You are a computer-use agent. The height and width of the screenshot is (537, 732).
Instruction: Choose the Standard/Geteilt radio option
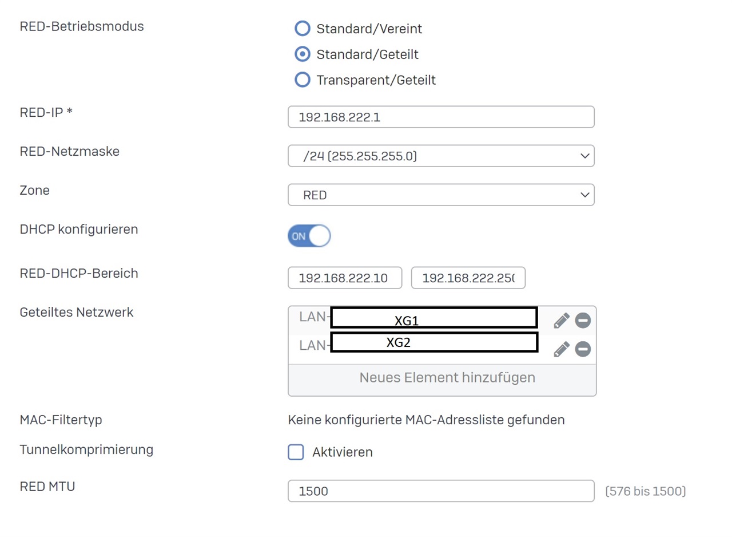pyautogui.click(x=301, y=54)
